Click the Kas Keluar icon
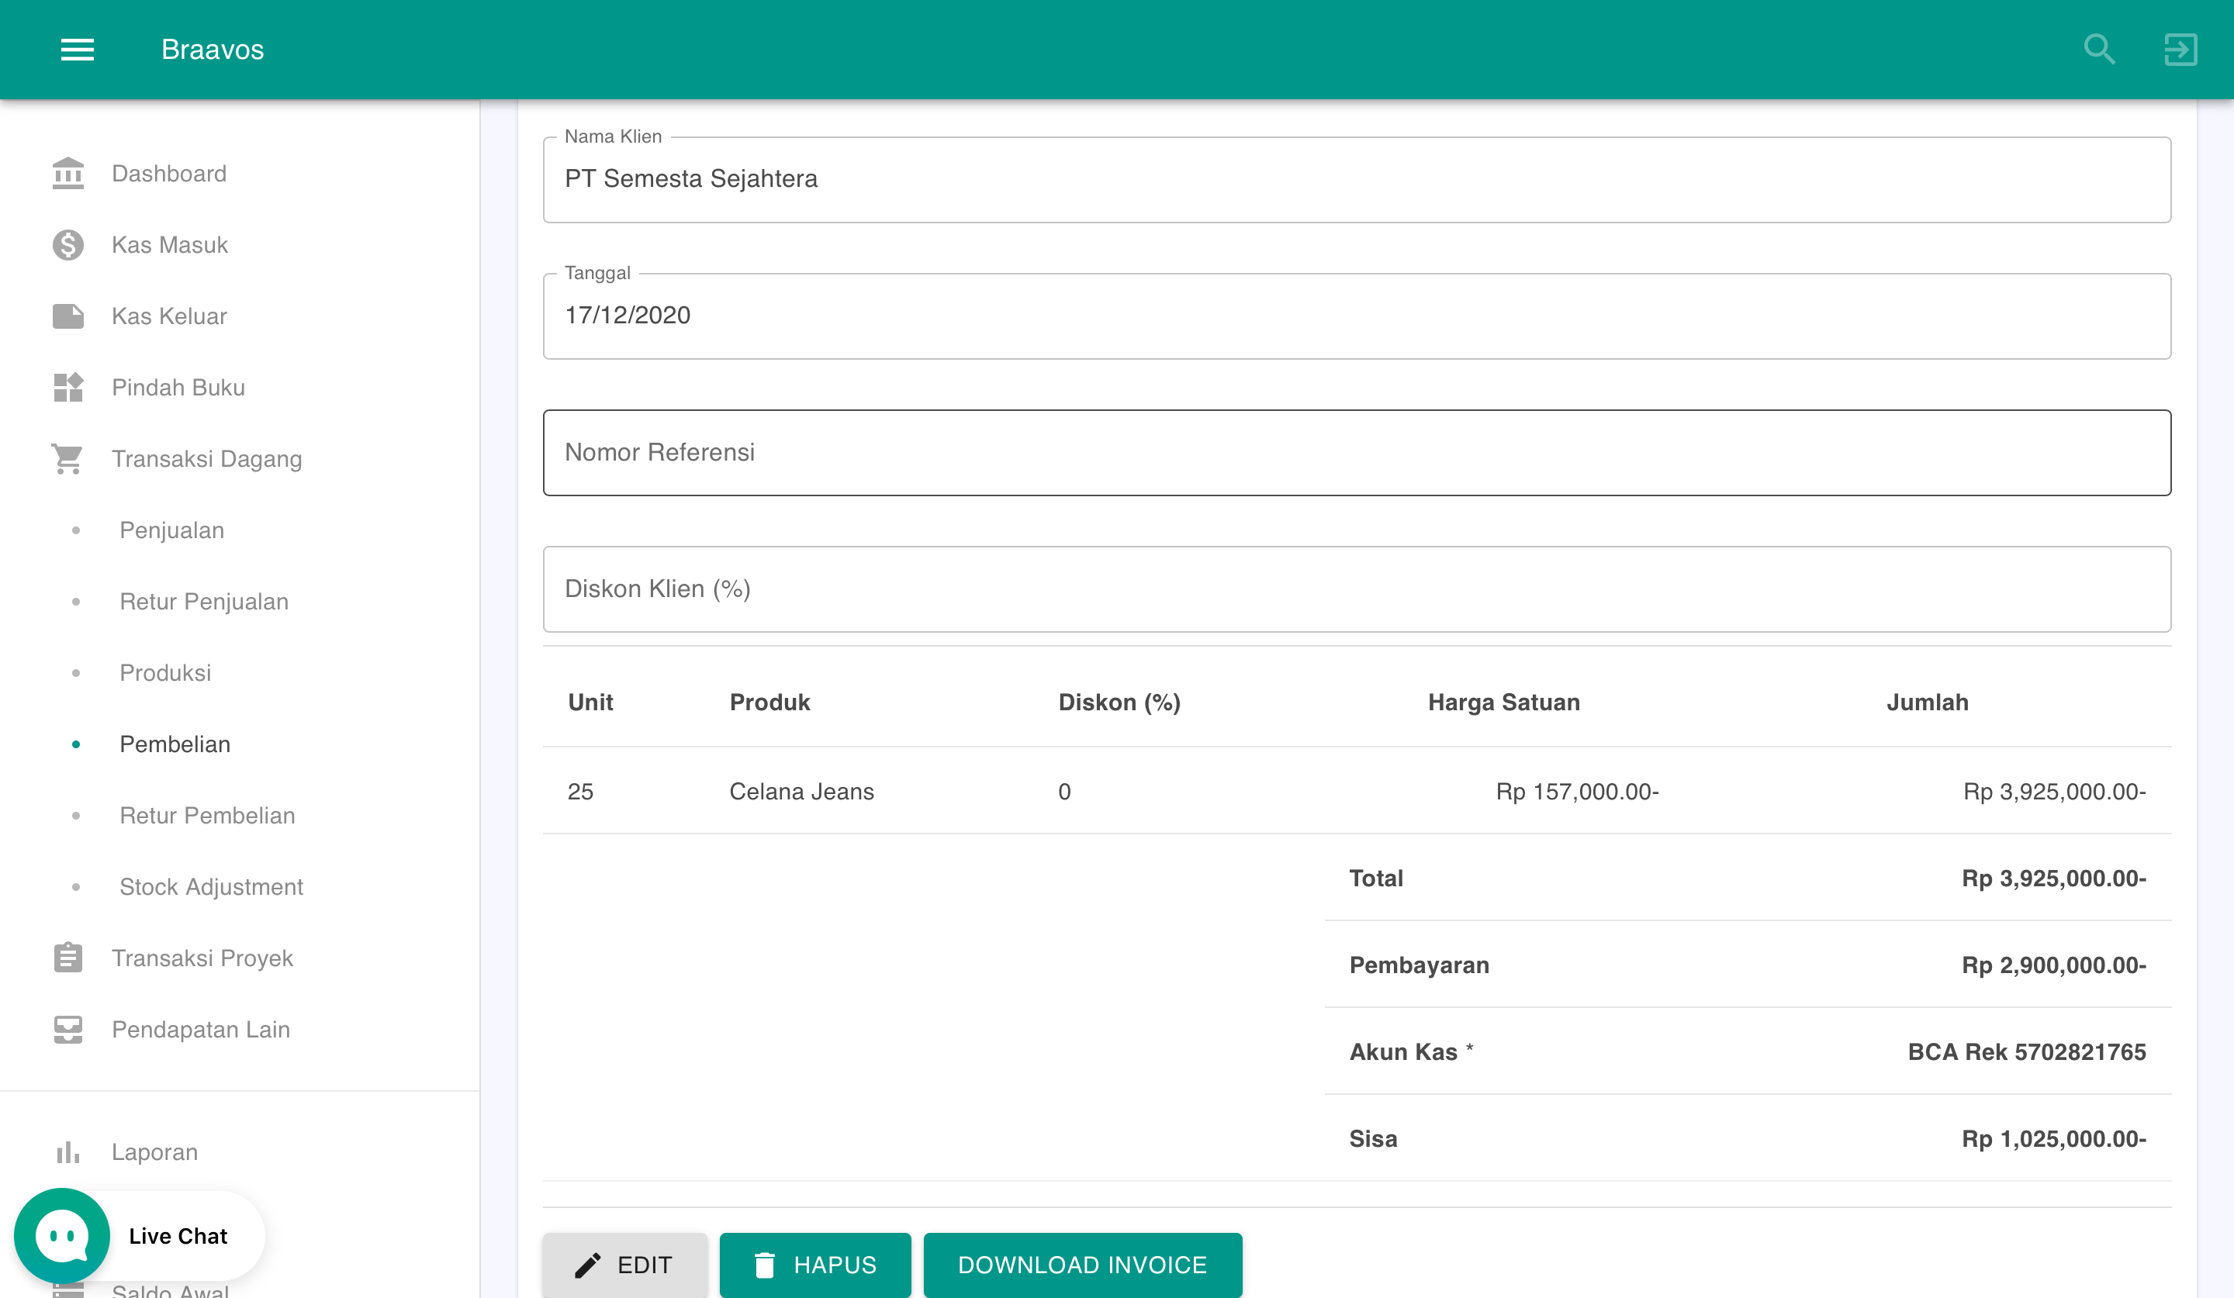 coord(67,316)
